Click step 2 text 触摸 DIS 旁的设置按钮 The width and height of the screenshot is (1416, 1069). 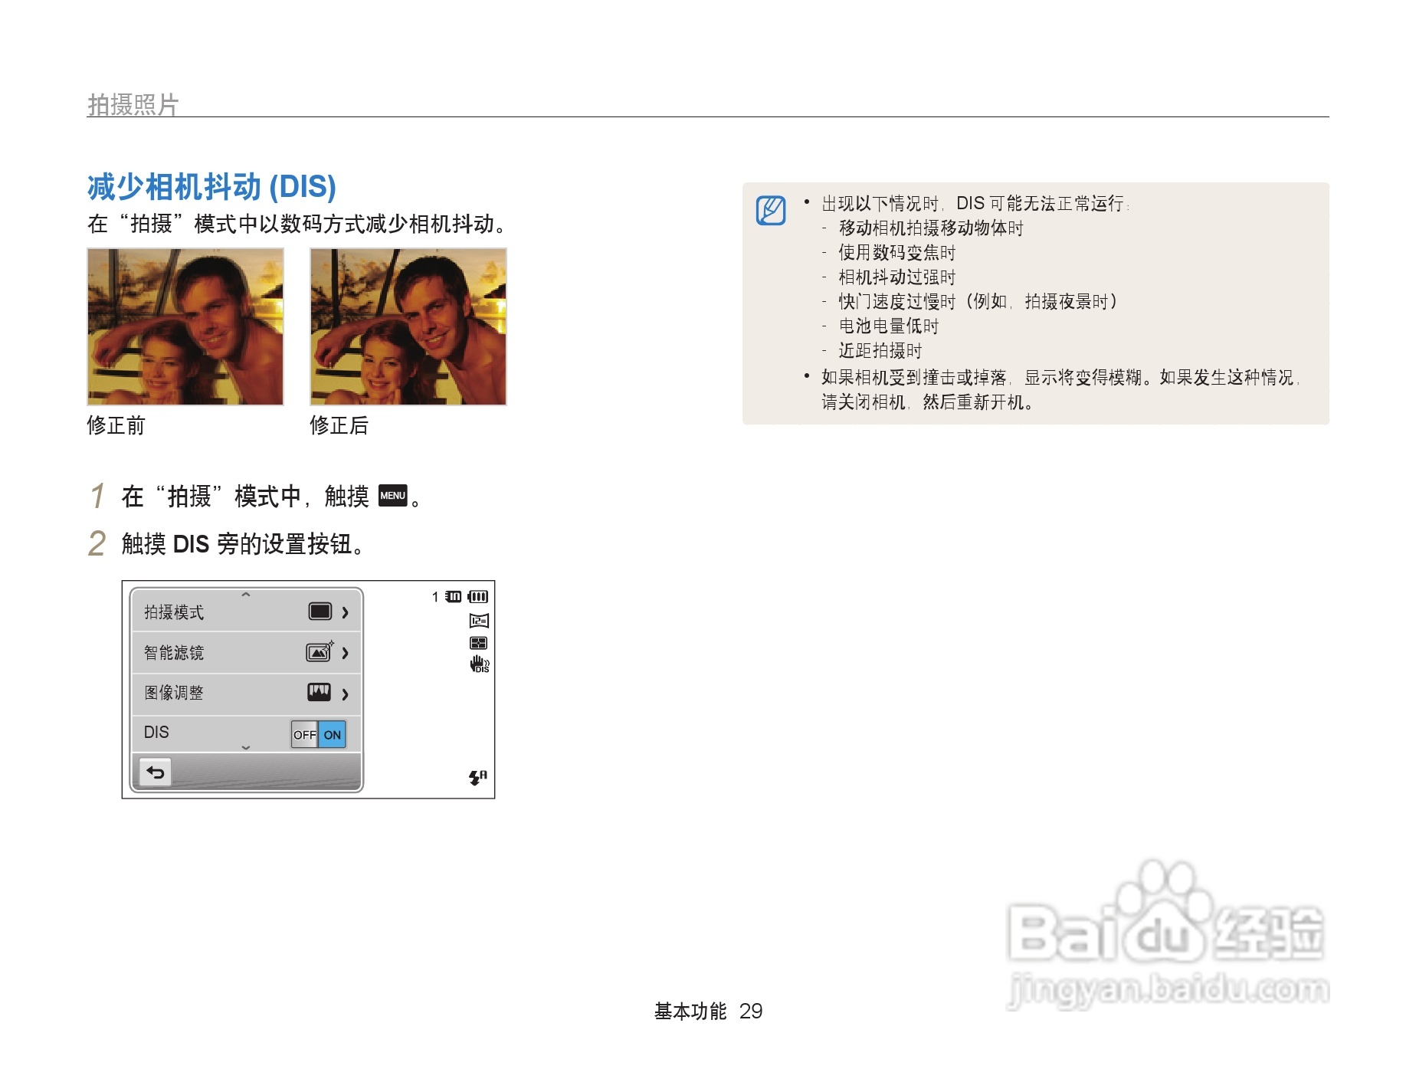click(x=242, y=544)
